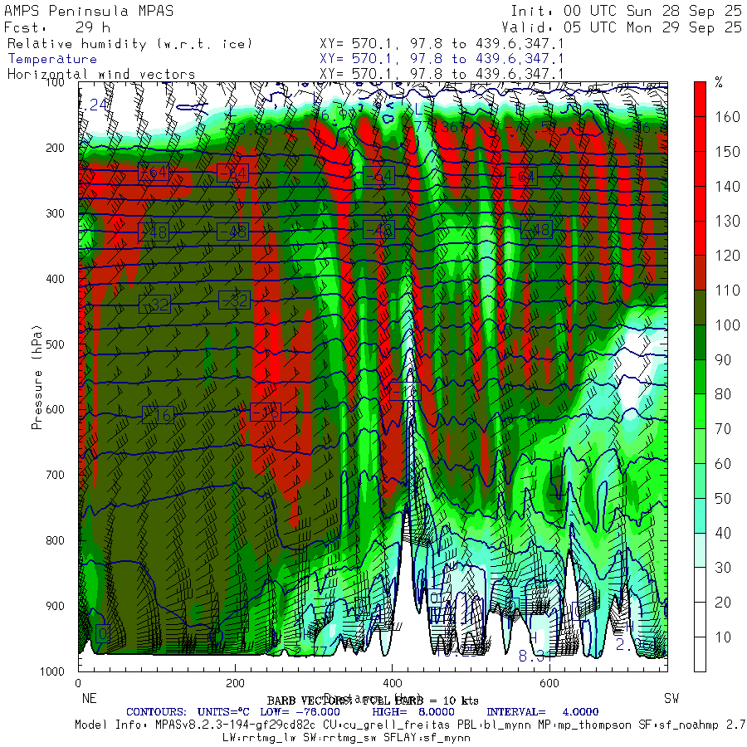Select the 'Fcst: 29 h' forecast hour text
This screenshot has width=747, height=747.
click(57, 27)
